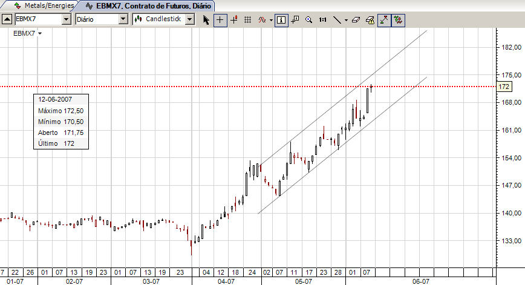Click the 02-07 month label on time axis
The image size is (525, 285).
74,281
